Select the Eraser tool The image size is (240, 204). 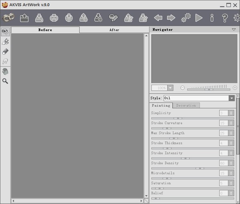(5, 52)
